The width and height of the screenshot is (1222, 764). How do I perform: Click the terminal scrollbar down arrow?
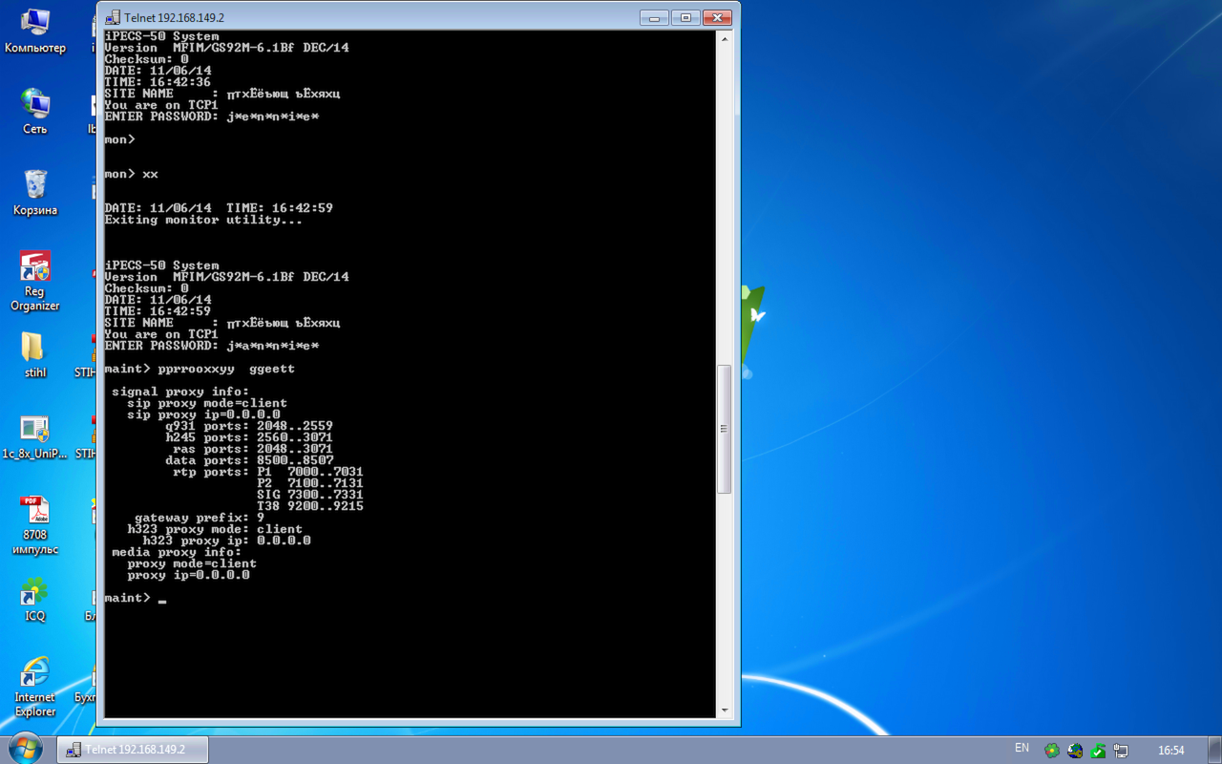(x=724, y=710)
